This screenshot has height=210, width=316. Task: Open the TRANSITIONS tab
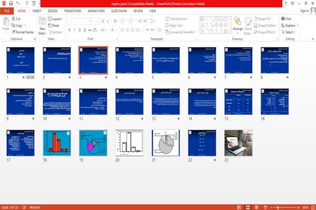(73, 11)
